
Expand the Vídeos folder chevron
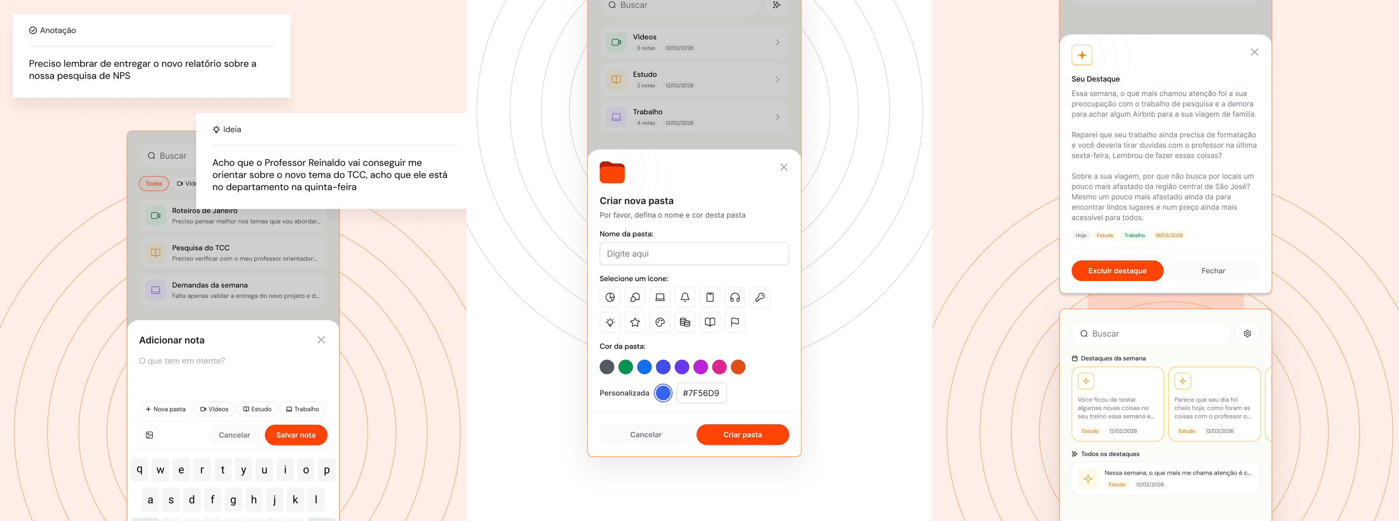click(x=777, y=42)
